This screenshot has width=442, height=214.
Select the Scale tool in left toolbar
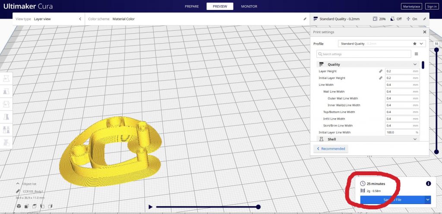(x=6, y=91)
